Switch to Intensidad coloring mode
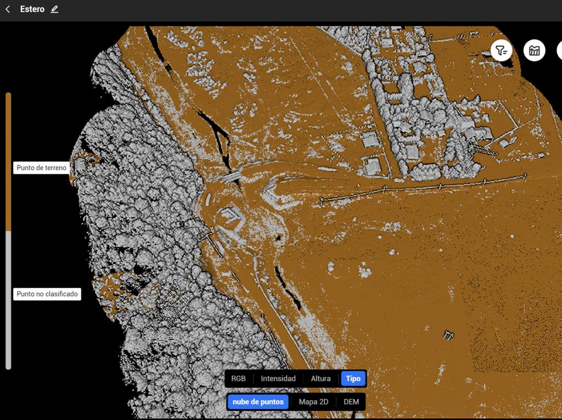 [x=278, y=378]
